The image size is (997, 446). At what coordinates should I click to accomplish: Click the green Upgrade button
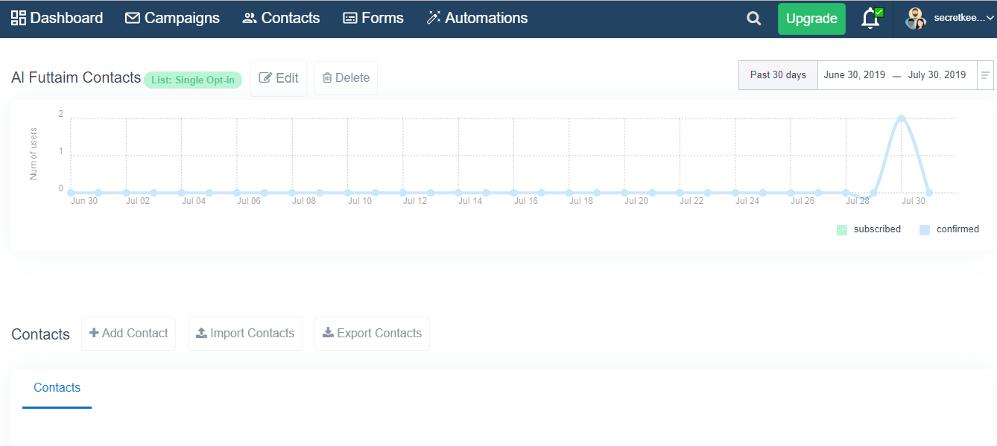pyautogui.click(x=811, y=19)
